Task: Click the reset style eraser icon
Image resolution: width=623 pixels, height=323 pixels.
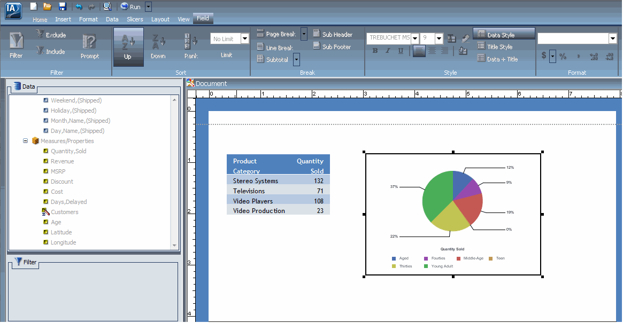Action: (465, 38)
